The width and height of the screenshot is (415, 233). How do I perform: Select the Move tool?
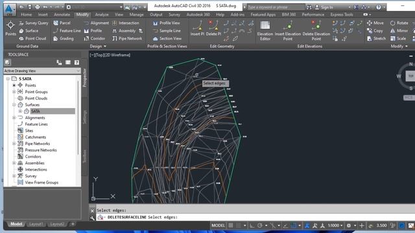(x=375, y=23)
